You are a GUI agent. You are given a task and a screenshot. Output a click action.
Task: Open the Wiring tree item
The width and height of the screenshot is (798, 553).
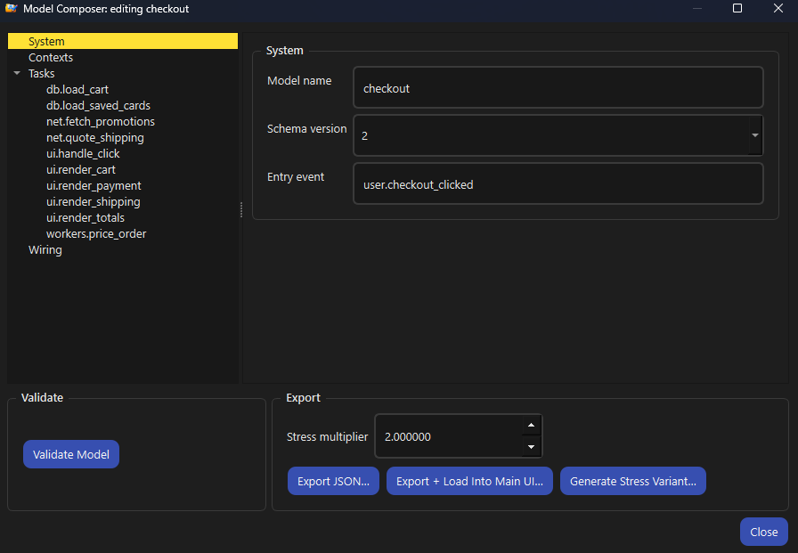click(45, 250)
